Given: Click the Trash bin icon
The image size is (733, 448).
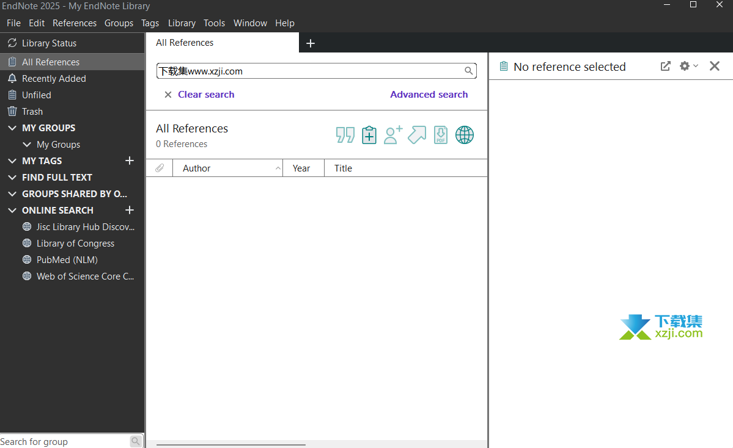Looking at the screenshot, I should pos(12,112).
